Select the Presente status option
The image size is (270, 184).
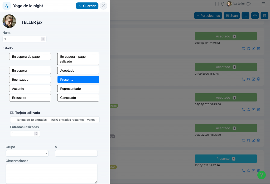point(78,80)
